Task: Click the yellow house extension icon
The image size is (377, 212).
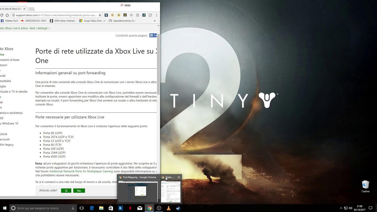Action: pos(119,15)
